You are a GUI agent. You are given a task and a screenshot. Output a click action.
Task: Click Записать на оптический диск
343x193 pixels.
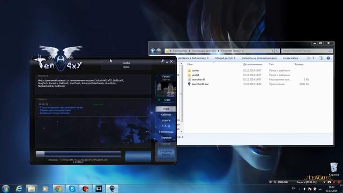259,58
